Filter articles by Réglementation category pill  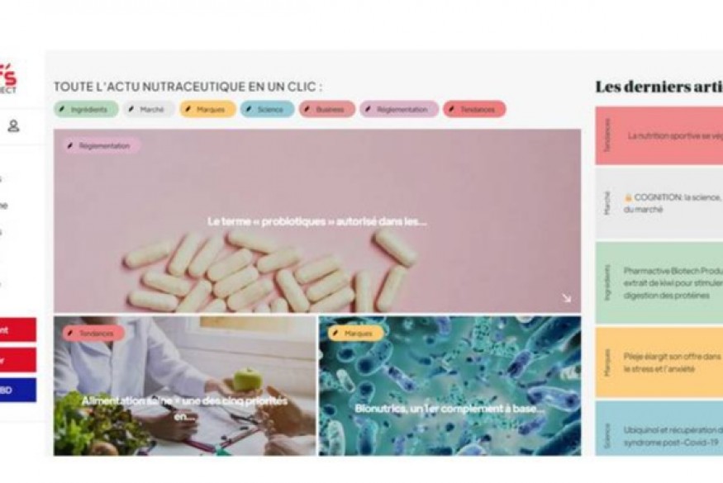click(399, 109)
